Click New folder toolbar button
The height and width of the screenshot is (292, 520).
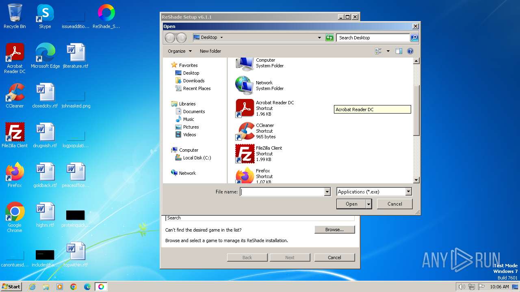210,51
